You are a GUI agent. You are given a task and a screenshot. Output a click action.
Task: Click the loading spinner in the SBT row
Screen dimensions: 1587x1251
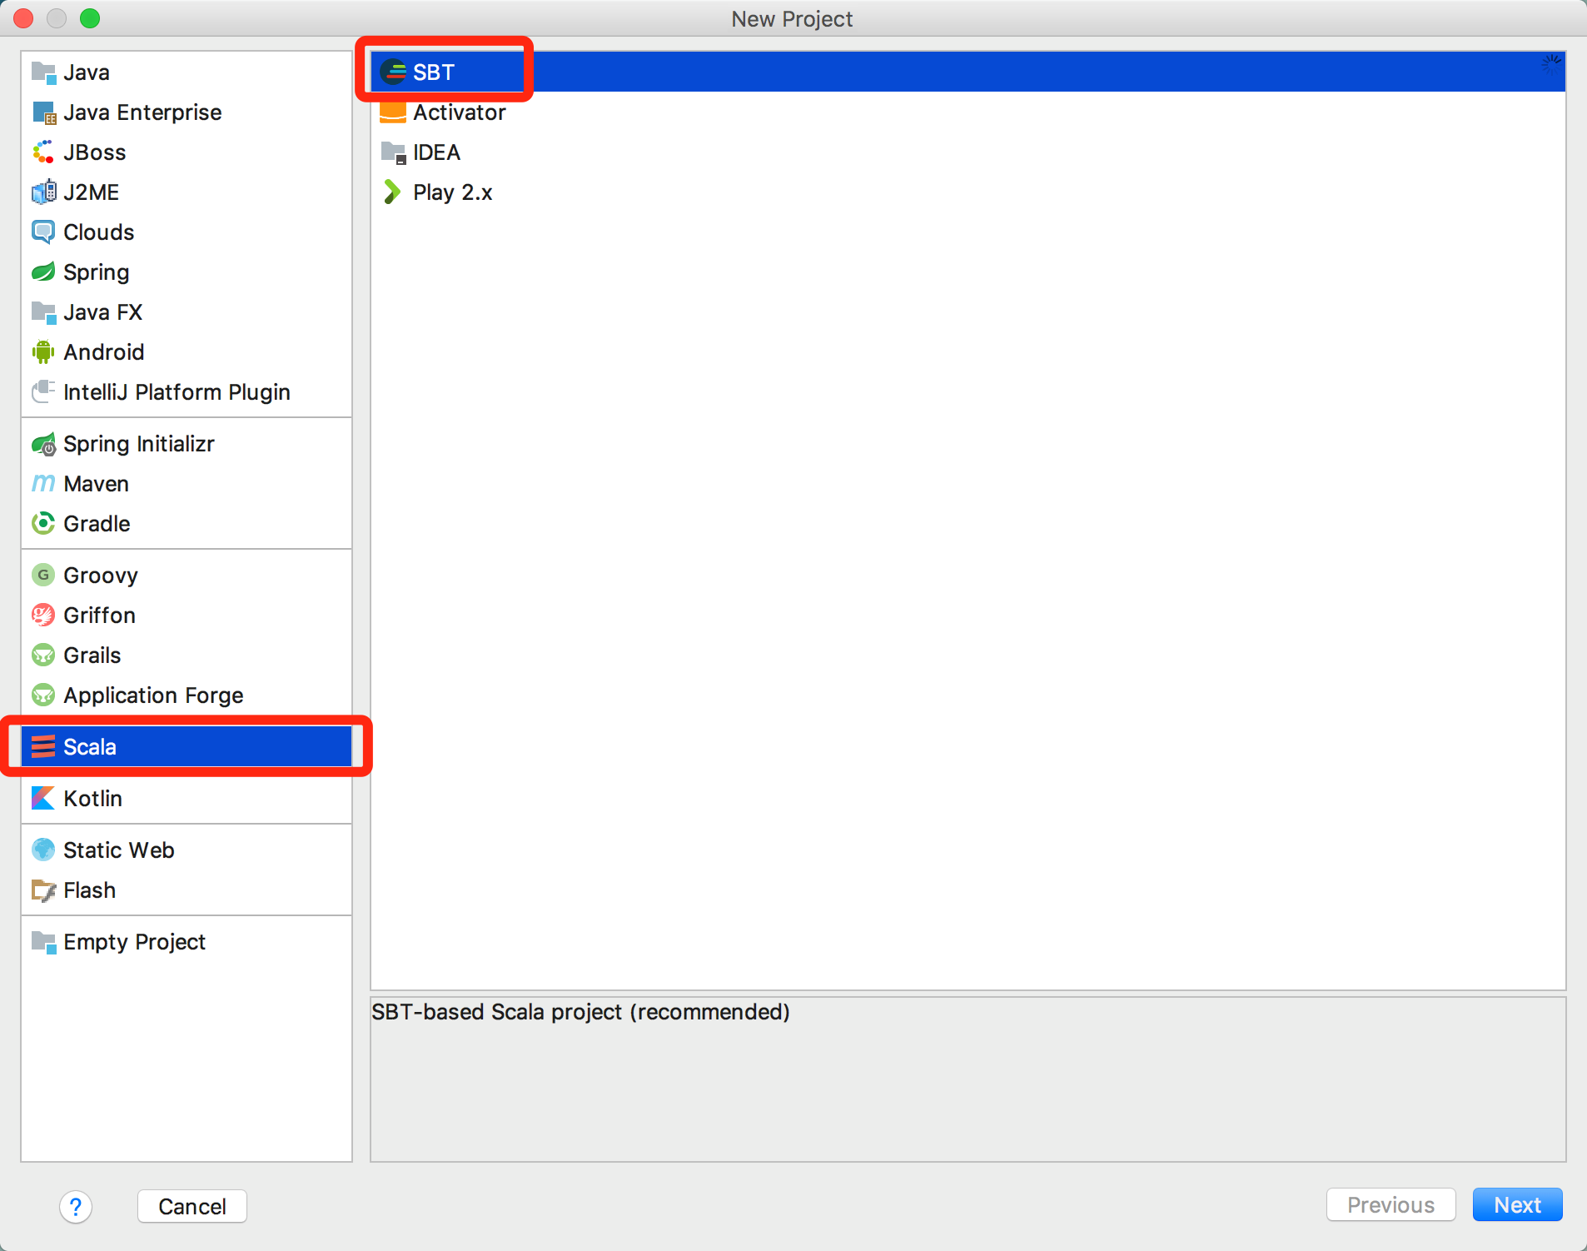click(1550, 66)
